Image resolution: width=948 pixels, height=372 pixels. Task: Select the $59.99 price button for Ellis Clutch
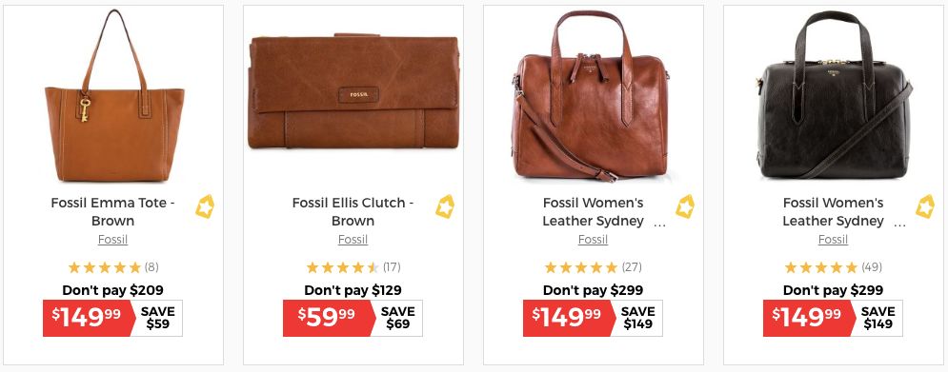pyautogui.click(x=330, y=319)
